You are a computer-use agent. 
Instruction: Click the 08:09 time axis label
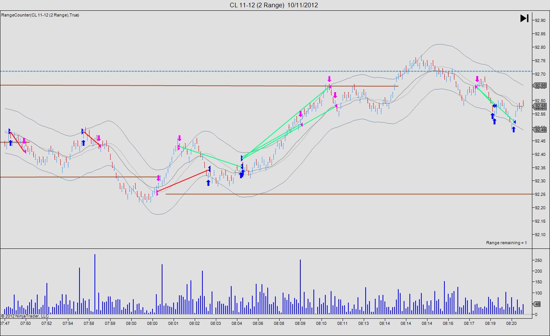pos(300,323)
